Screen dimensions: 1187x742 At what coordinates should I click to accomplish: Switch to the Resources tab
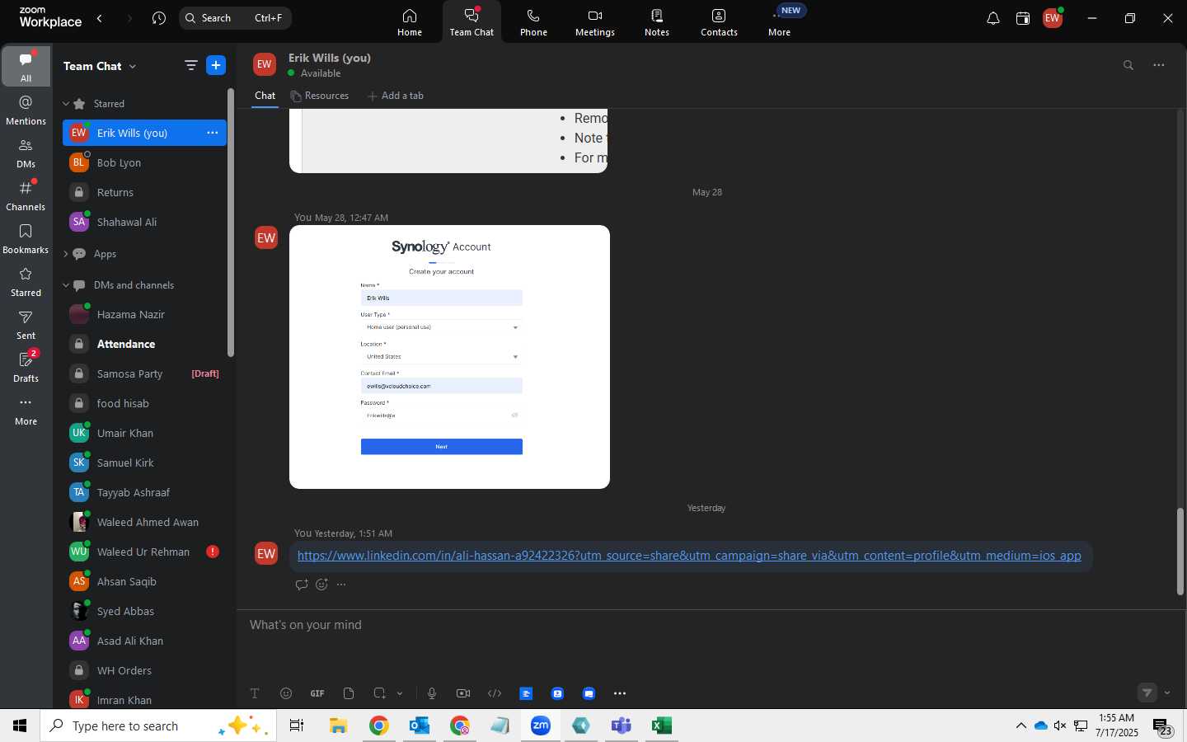[319, 96]
